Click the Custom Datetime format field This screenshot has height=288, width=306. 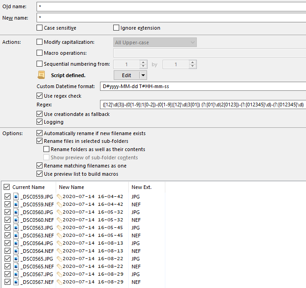[x=203, y=86]
